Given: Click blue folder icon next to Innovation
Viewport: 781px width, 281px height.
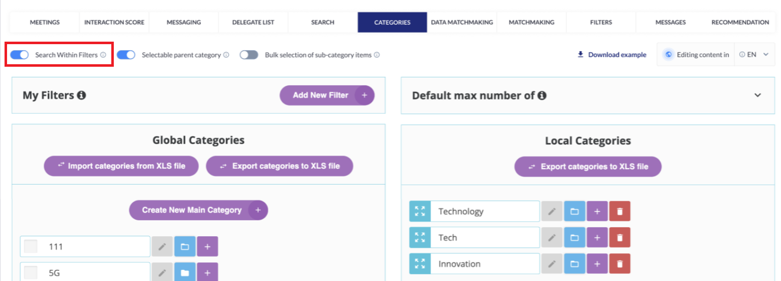Looking at the screenshot, I should click(x=575, y=263).
